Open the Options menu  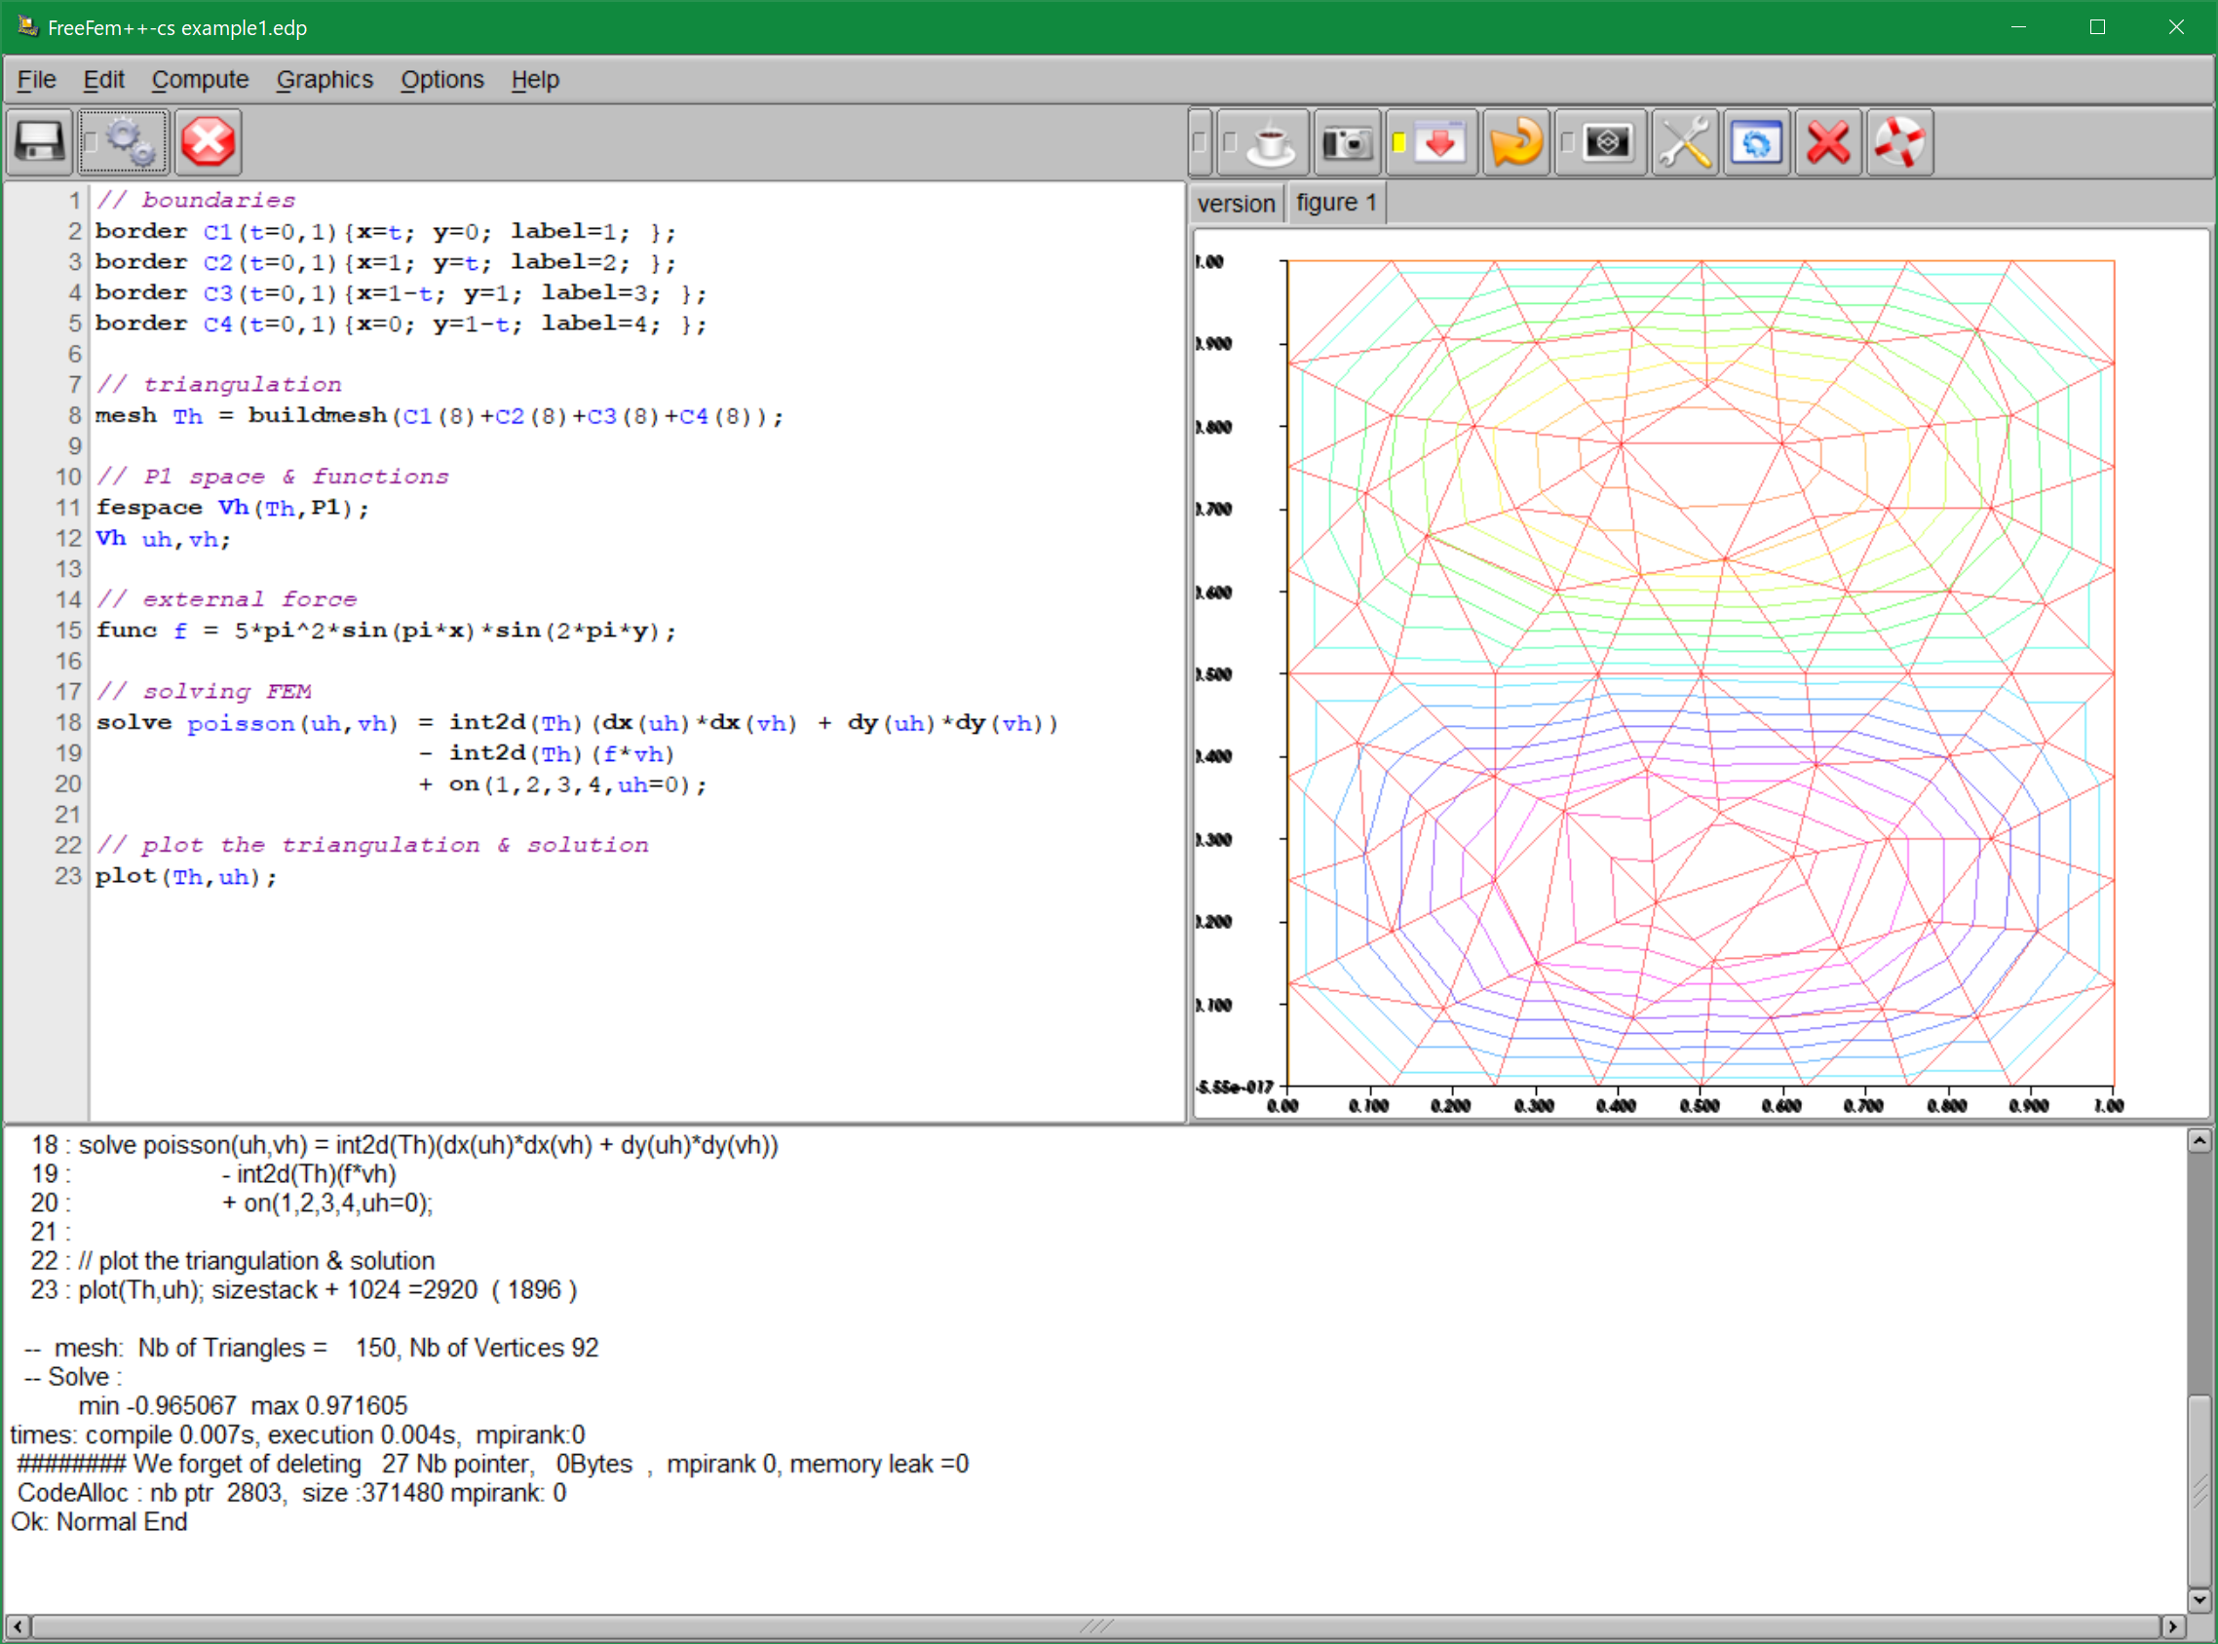click(x=441, y=80)
